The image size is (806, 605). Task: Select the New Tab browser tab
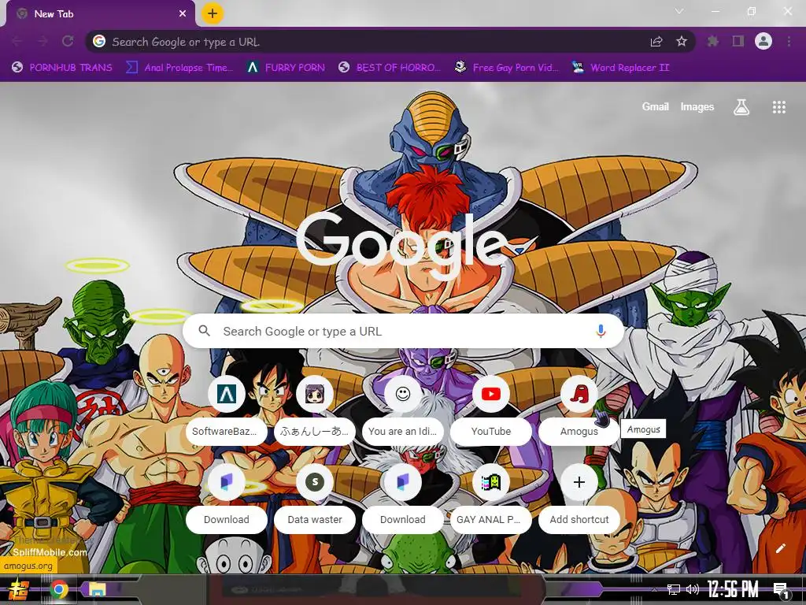101,14
